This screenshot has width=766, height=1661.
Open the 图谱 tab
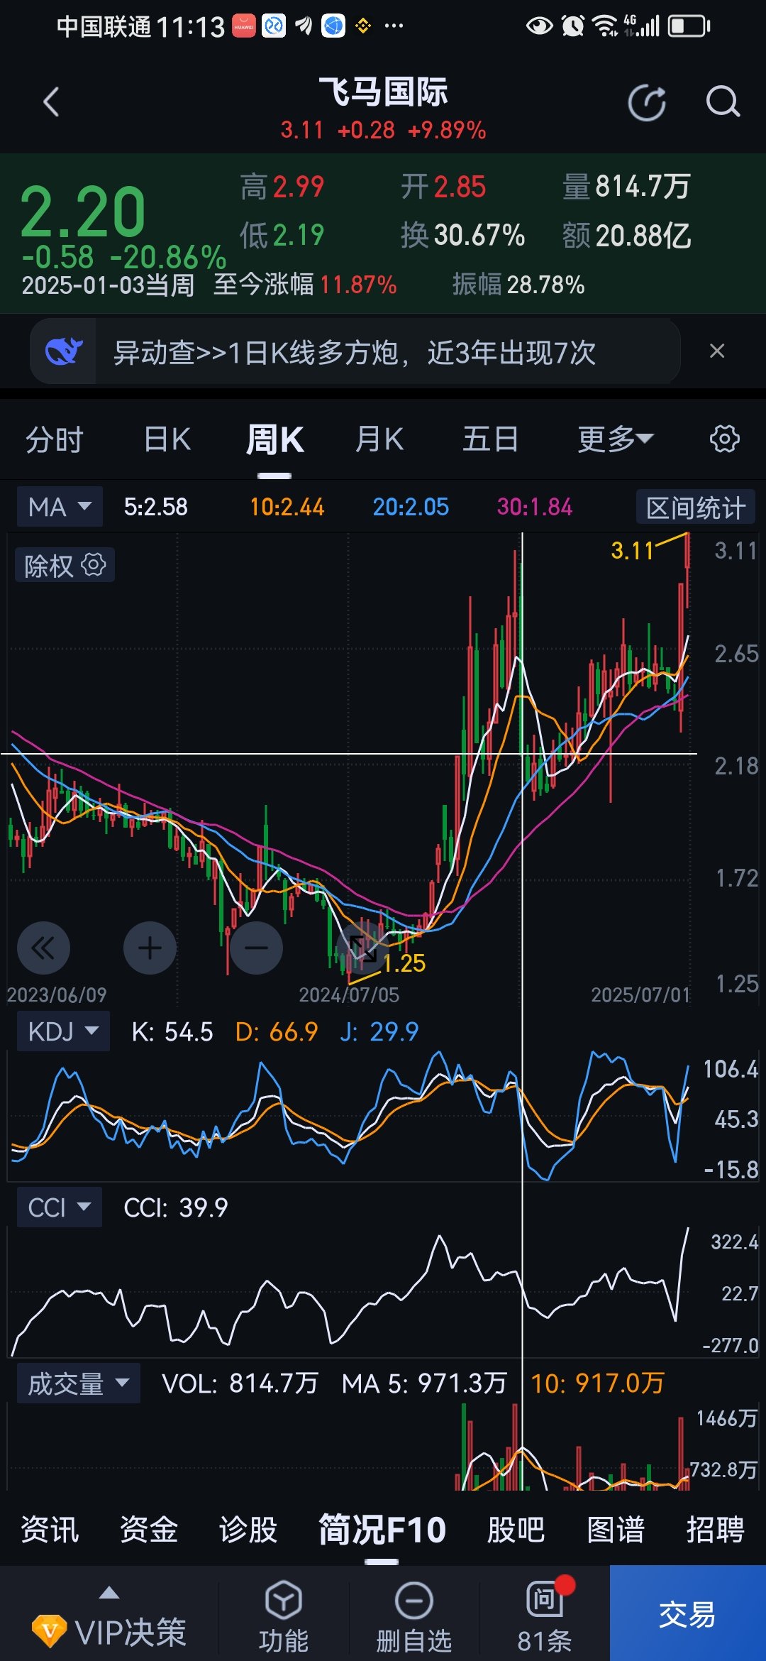click(616, 1529)
